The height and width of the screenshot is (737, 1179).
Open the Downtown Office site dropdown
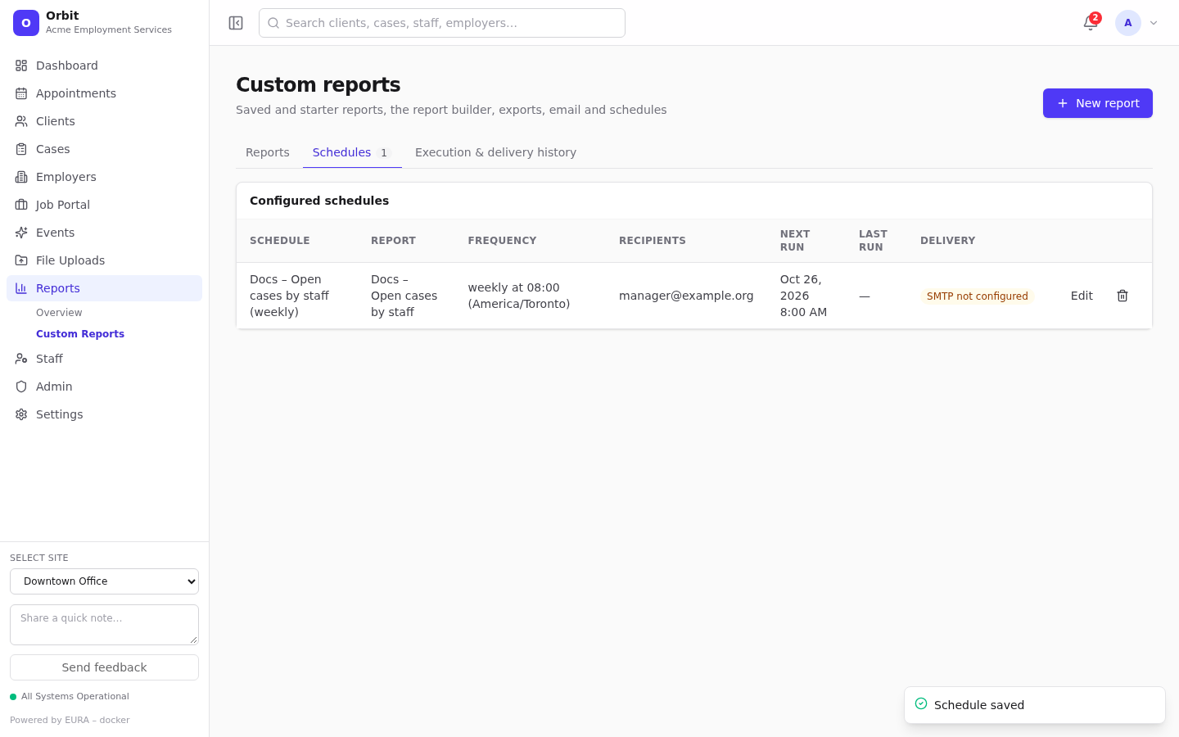click(104, 581)
